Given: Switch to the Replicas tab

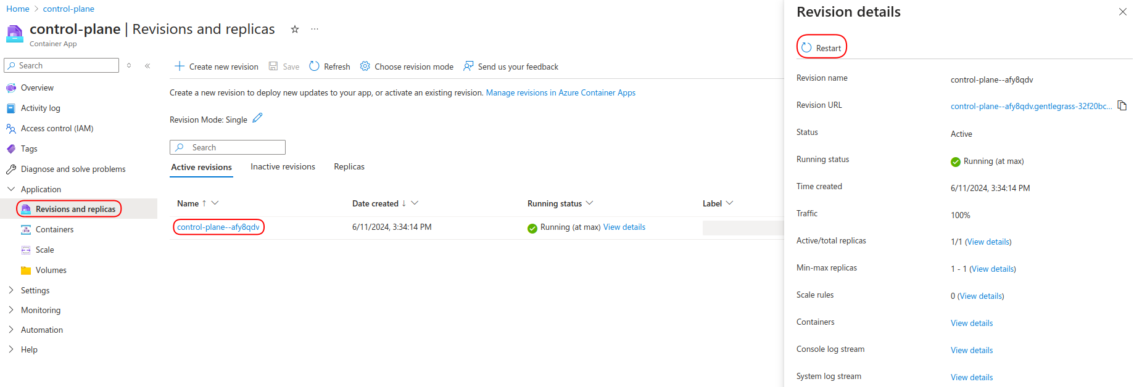Looking at the screenshot, I should point(349,166).
